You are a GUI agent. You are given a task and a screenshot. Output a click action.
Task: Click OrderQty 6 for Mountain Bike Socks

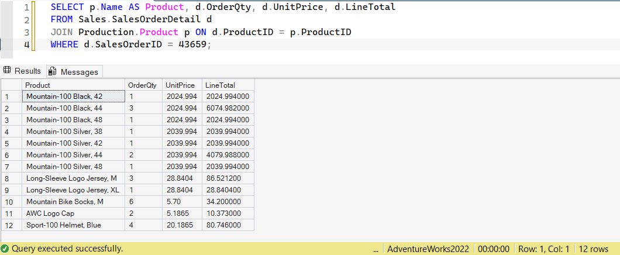143,202
